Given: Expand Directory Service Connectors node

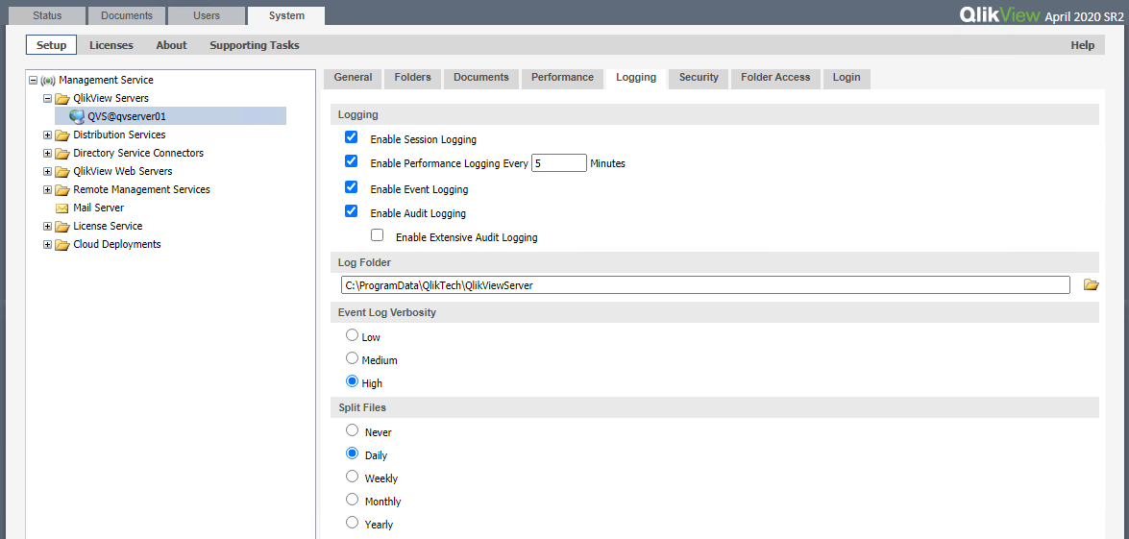Looking at the screenshot, I should tap(47, 154).
